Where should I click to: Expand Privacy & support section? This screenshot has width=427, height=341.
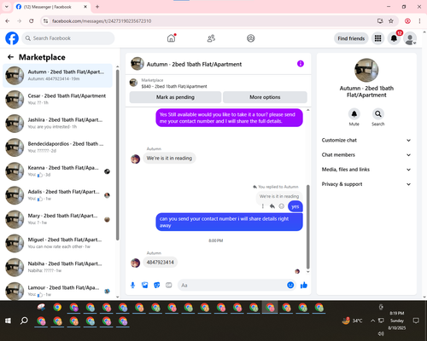coord(366,184)
